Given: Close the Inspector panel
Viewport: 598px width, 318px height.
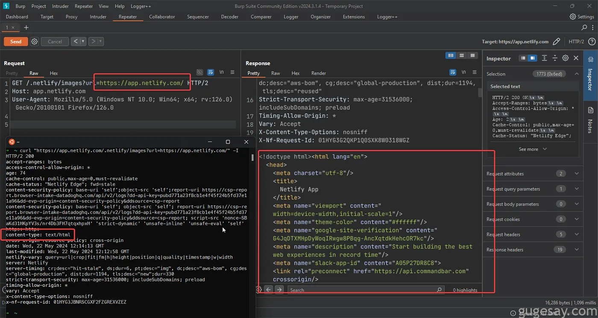Looking at the screenshot, I should coord(576,58).
